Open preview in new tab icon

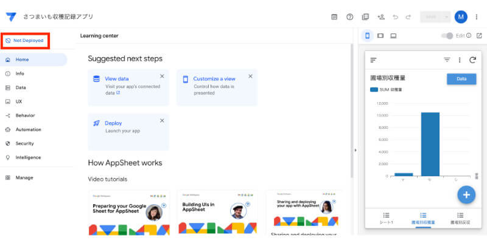[x=479, y=36]
